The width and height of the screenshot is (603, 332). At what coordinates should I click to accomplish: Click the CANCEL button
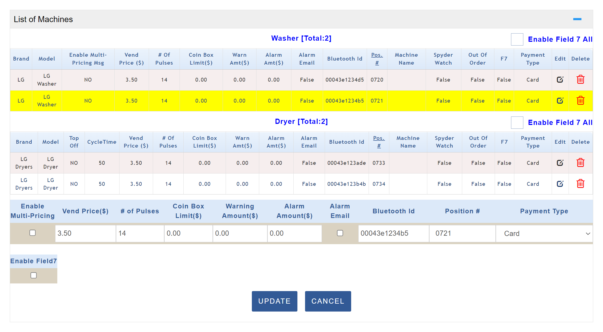(328, 301)
